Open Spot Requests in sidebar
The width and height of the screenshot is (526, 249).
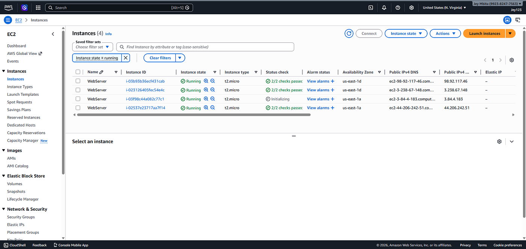tap(20, 102)
